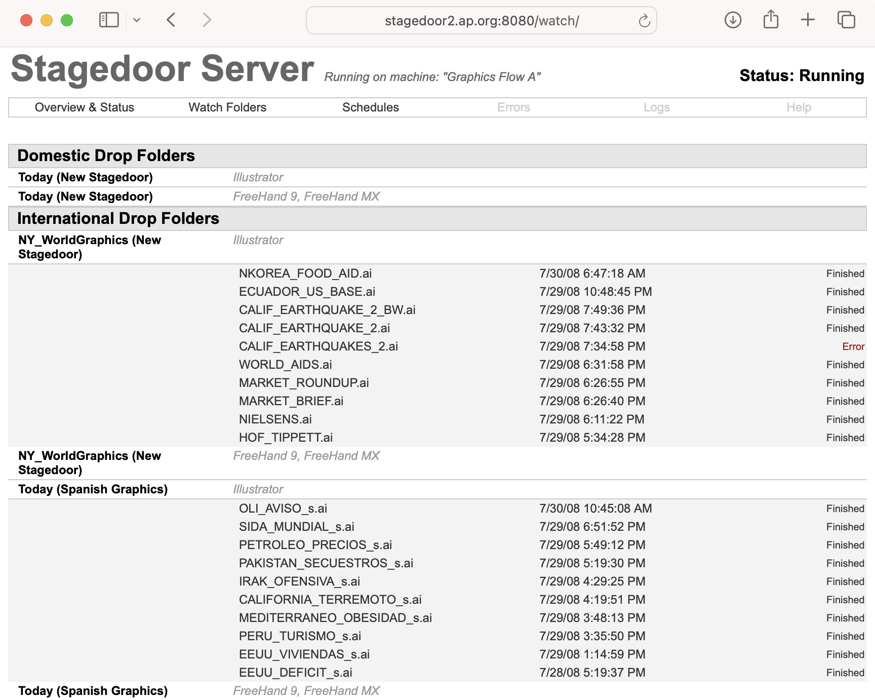The image size is (875, 700).
Task: Click the NKOREA_FOOD_AID.ai file name
Action: click(x=305, y=274)
